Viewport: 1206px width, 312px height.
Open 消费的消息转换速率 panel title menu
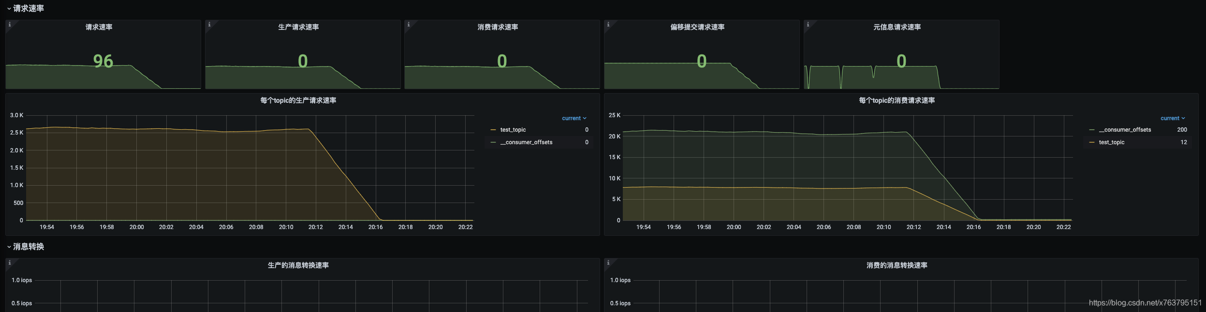[x=897, y=265]
